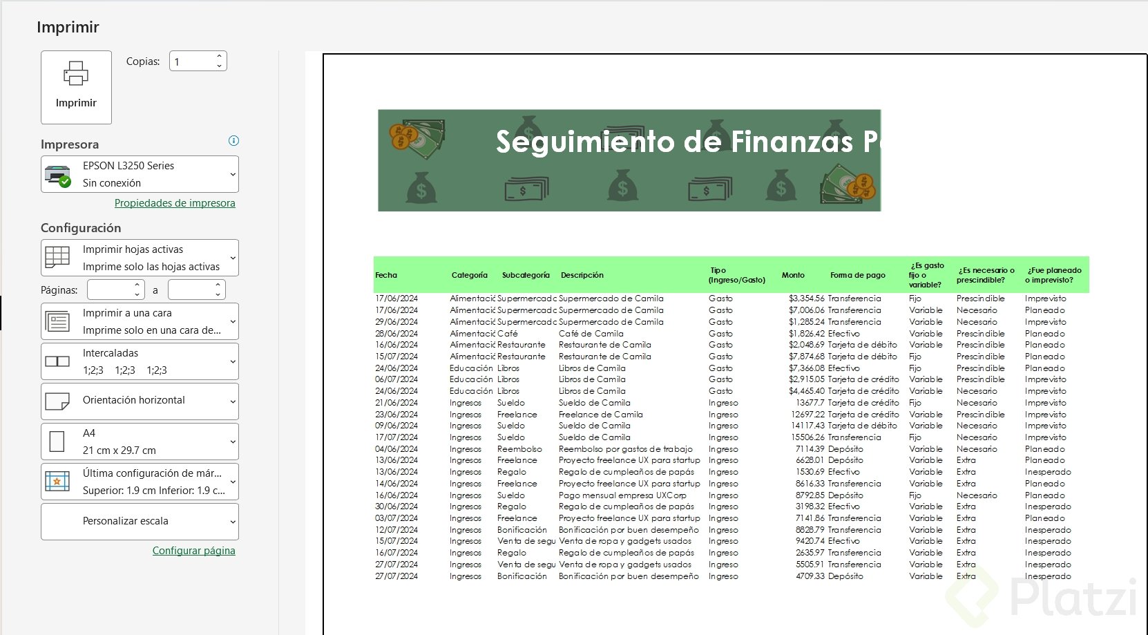This screenshot has height=635, width=1148.
Task: Click the A4 paper size icon
Action: (57, 442)
